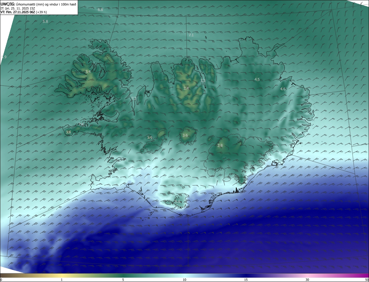This screenshot has height=282, width=369.
Task: Click the 3.4 value on the Westfjords peninsula
Action: coord(88,72)
